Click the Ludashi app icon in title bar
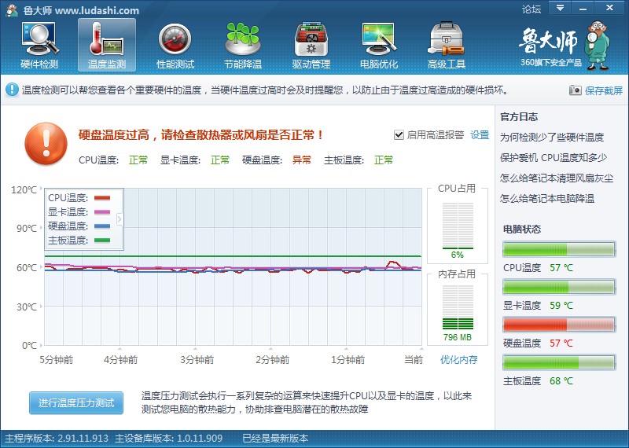Screen dimensions: 629x448 [x=12, y=9]
